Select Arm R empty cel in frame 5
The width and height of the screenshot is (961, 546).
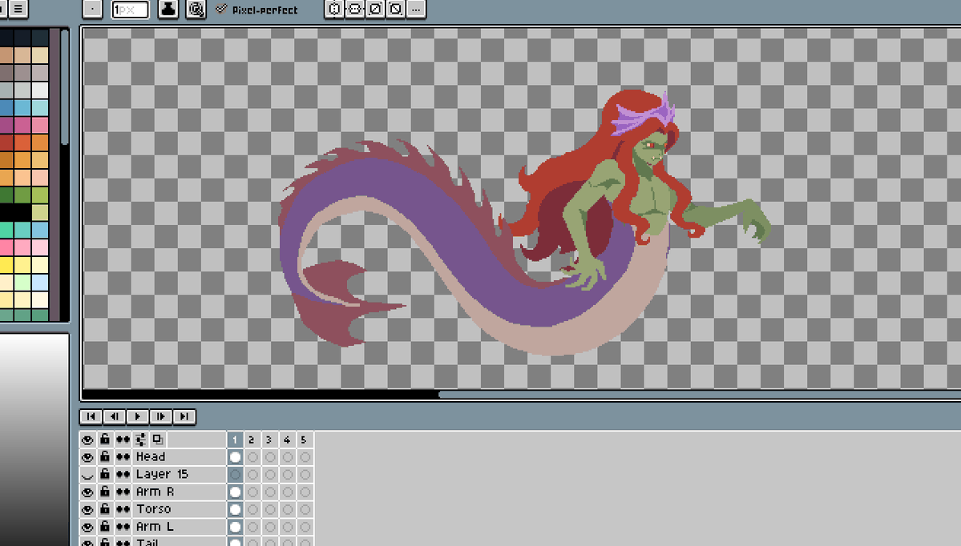click(x=304, y=492)
